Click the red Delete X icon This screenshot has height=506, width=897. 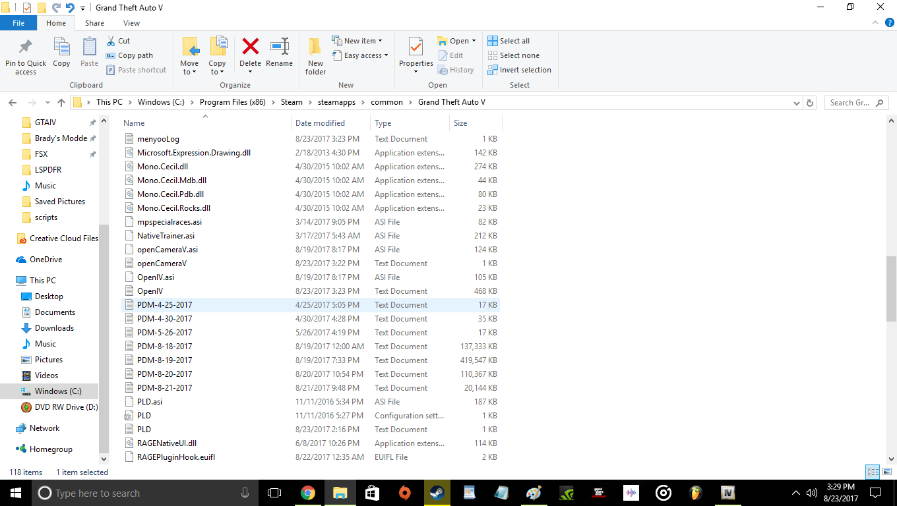[x=251, y=46]
